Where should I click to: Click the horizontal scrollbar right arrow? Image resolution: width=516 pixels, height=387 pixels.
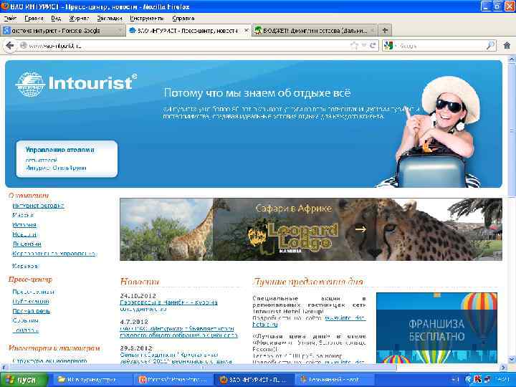click(x=504, y=367)
